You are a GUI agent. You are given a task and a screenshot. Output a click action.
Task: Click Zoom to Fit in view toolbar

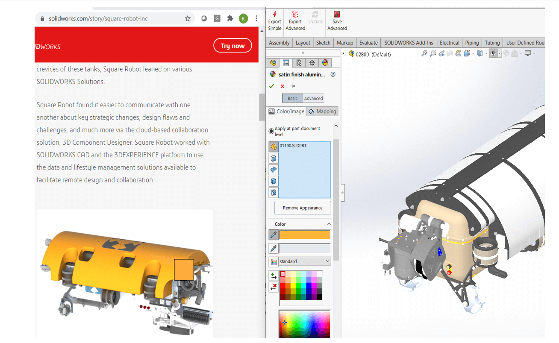[424, 53]
